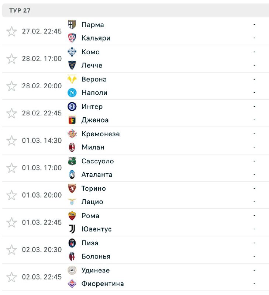Click the Atalanta team logo
This screenshot has width=269, height=295.
pyautogui.click(x=72, y=174)
